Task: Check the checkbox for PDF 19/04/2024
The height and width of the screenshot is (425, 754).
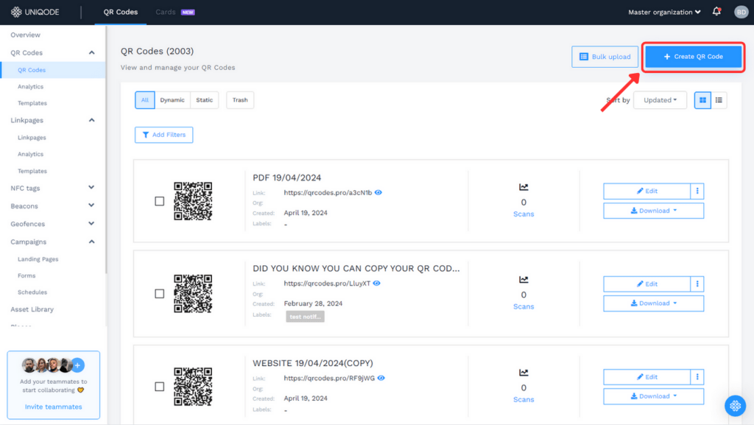Action: [x=159, y=200]
